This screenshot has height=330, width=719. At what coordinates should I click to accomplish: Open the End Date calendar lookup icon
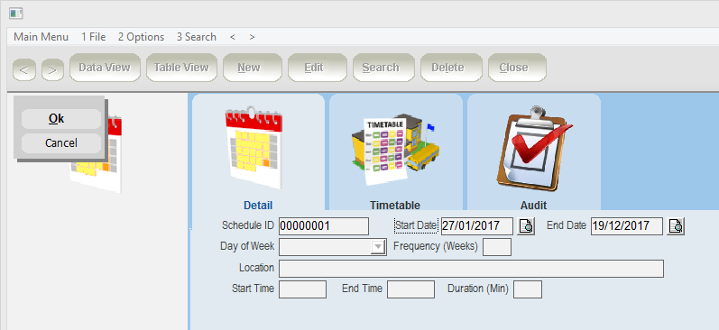tap(676, 226)
